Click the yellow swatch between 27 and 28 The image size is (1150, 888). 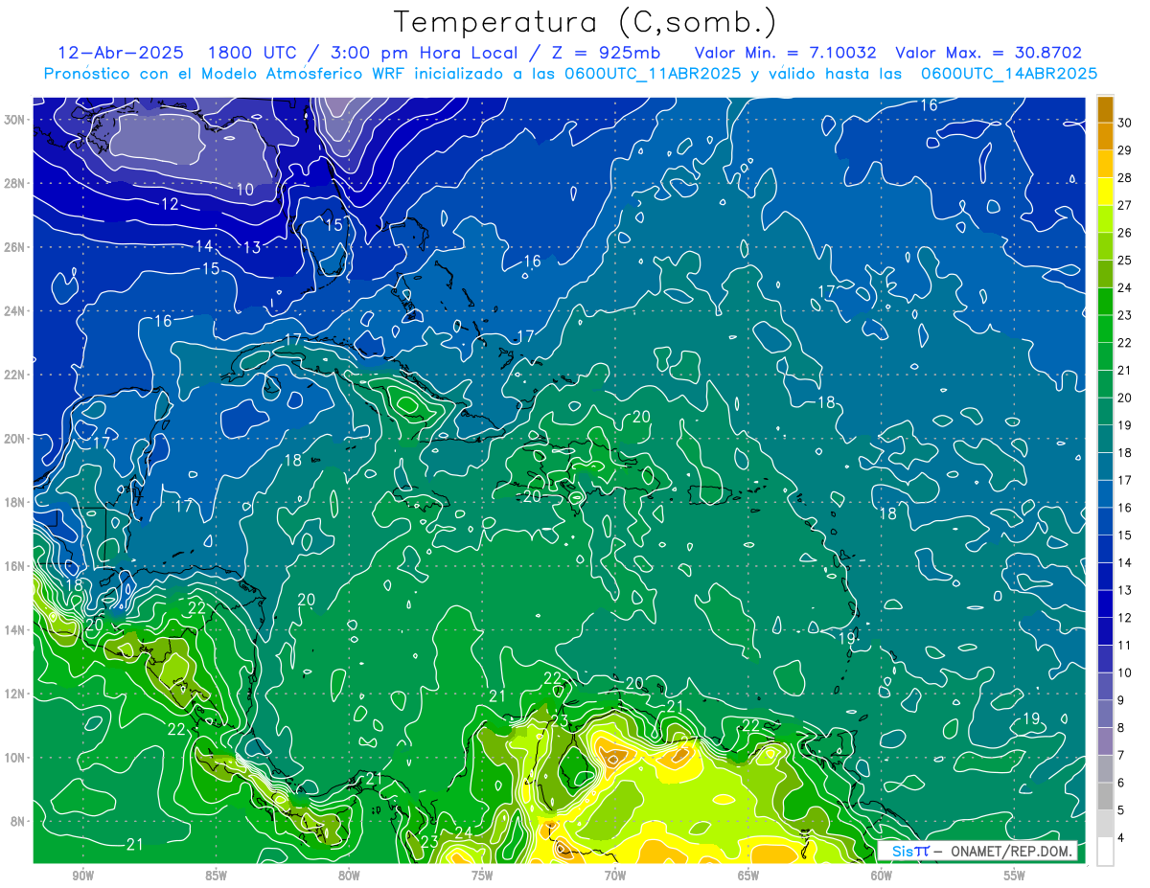[1105, 192]
